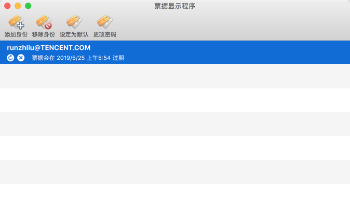
Task: Click the 设定为默认 (set as default) icon
Action: point(74,22)
